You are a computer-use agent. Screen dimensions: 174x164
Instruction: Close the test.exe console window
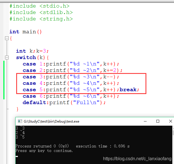[171, 121]
